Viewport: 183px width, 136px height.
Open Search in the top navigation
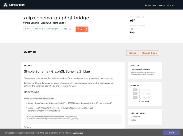click(x=162, y=5)
